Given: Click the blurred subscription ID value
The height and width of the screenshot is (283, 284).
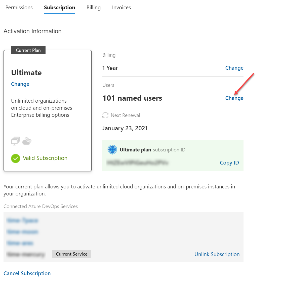Looking at the screenshot, I should (x=137, y=163).
